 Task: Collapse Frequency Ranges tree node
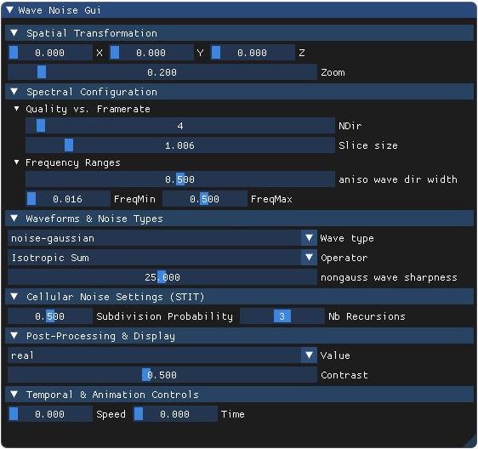(x=16, y=162)
